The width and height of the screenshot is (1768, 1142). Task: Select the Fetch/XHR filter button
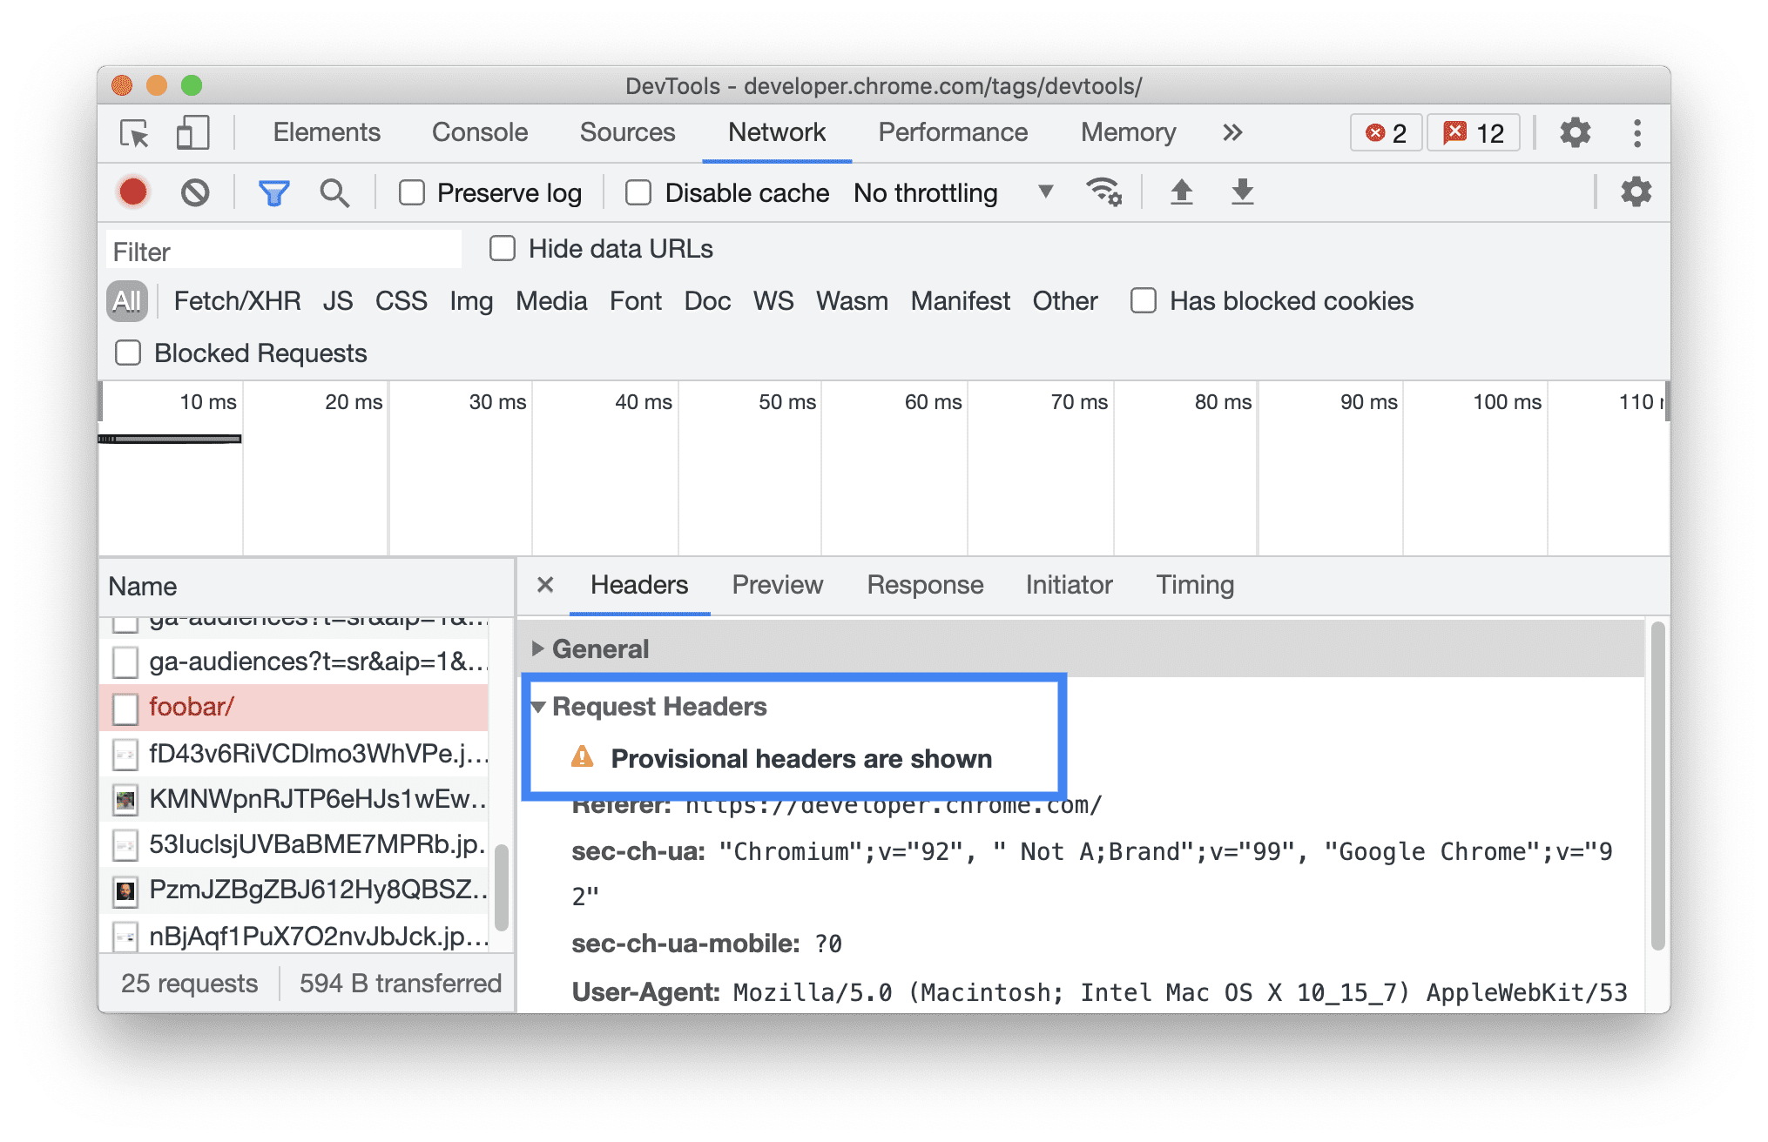[x=236, y=300]
